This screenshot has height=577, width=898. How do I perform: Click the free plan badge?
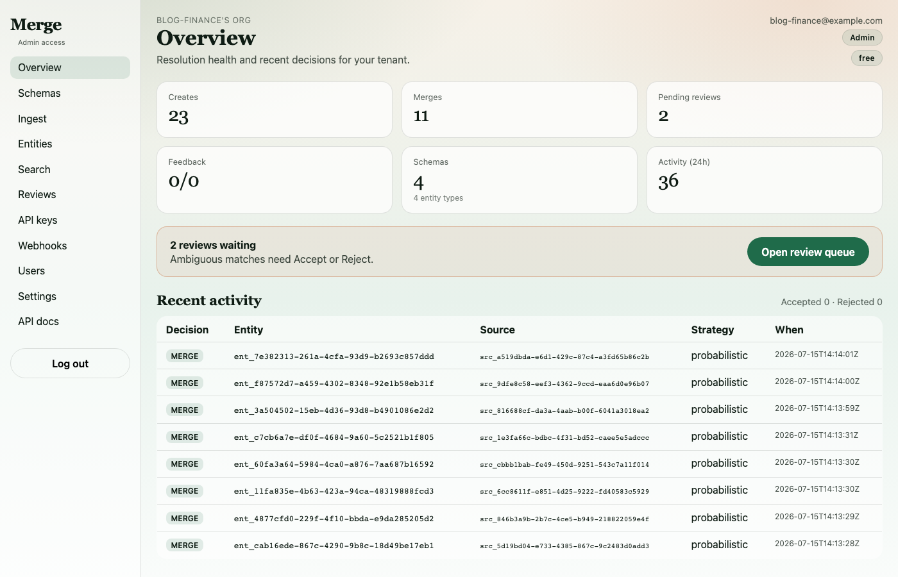867,58
